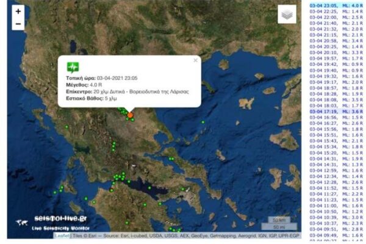Select the orange epicenter marker near Larissa
366x244 pixels.
pyautogui.click(x=130, y=115)
